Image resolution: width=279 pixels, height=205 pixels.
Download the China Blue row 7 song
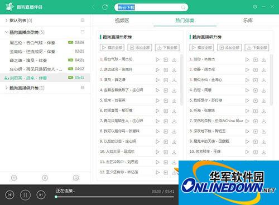coord(264,121)
